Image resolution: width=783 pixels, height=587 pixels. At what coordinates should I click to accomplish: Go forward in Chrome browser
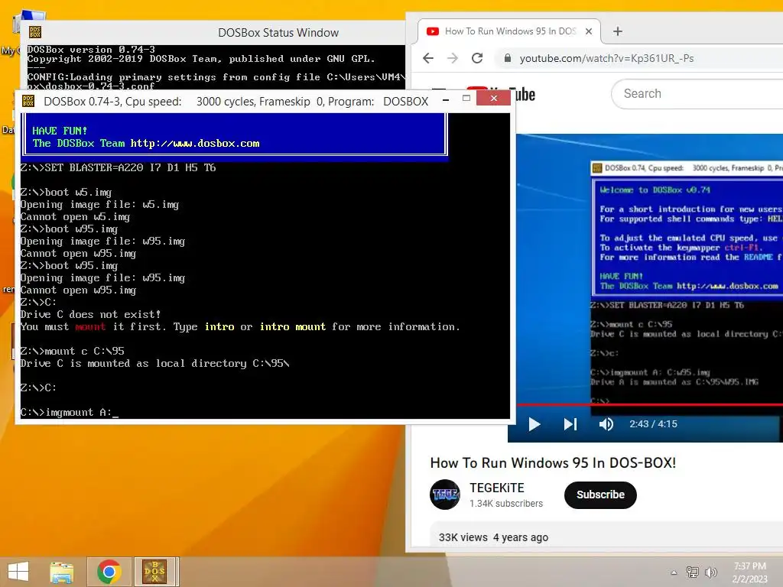coord(453,58)
